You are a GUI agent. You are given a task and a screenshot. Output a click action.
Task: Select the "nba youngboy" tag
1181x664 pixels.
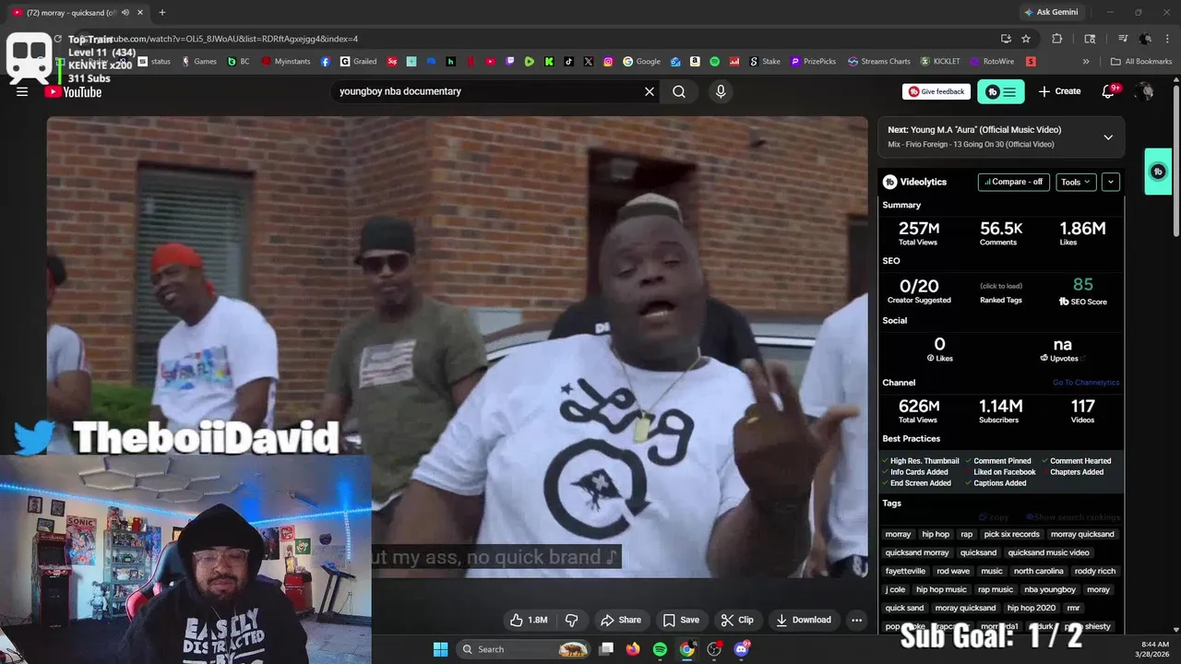[1050, 589]
